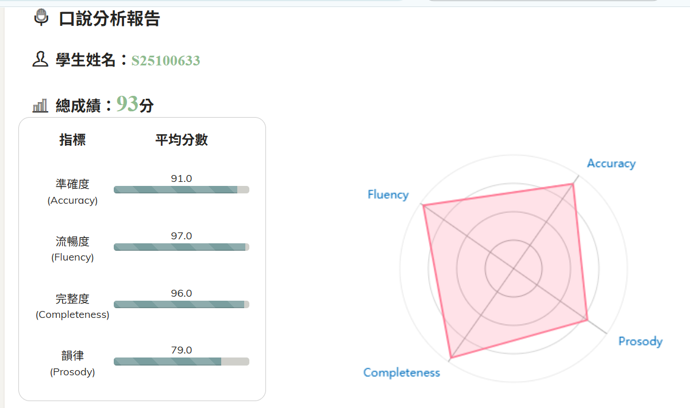Click the bar chart icon beside 總成績

[x=40, y=106]
